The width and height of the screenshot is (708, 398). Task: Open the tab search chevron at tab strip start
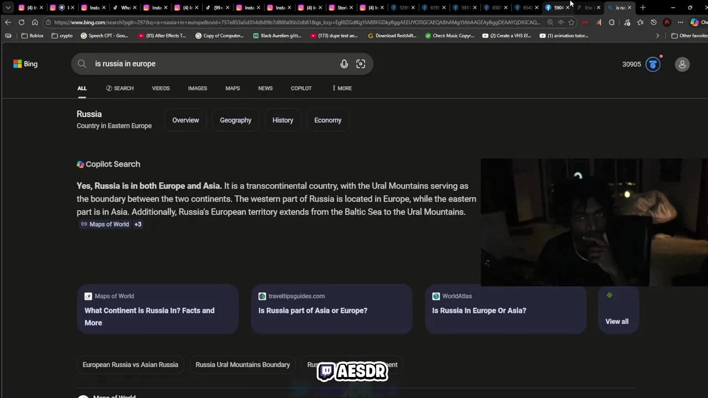(x=8, y=8)
